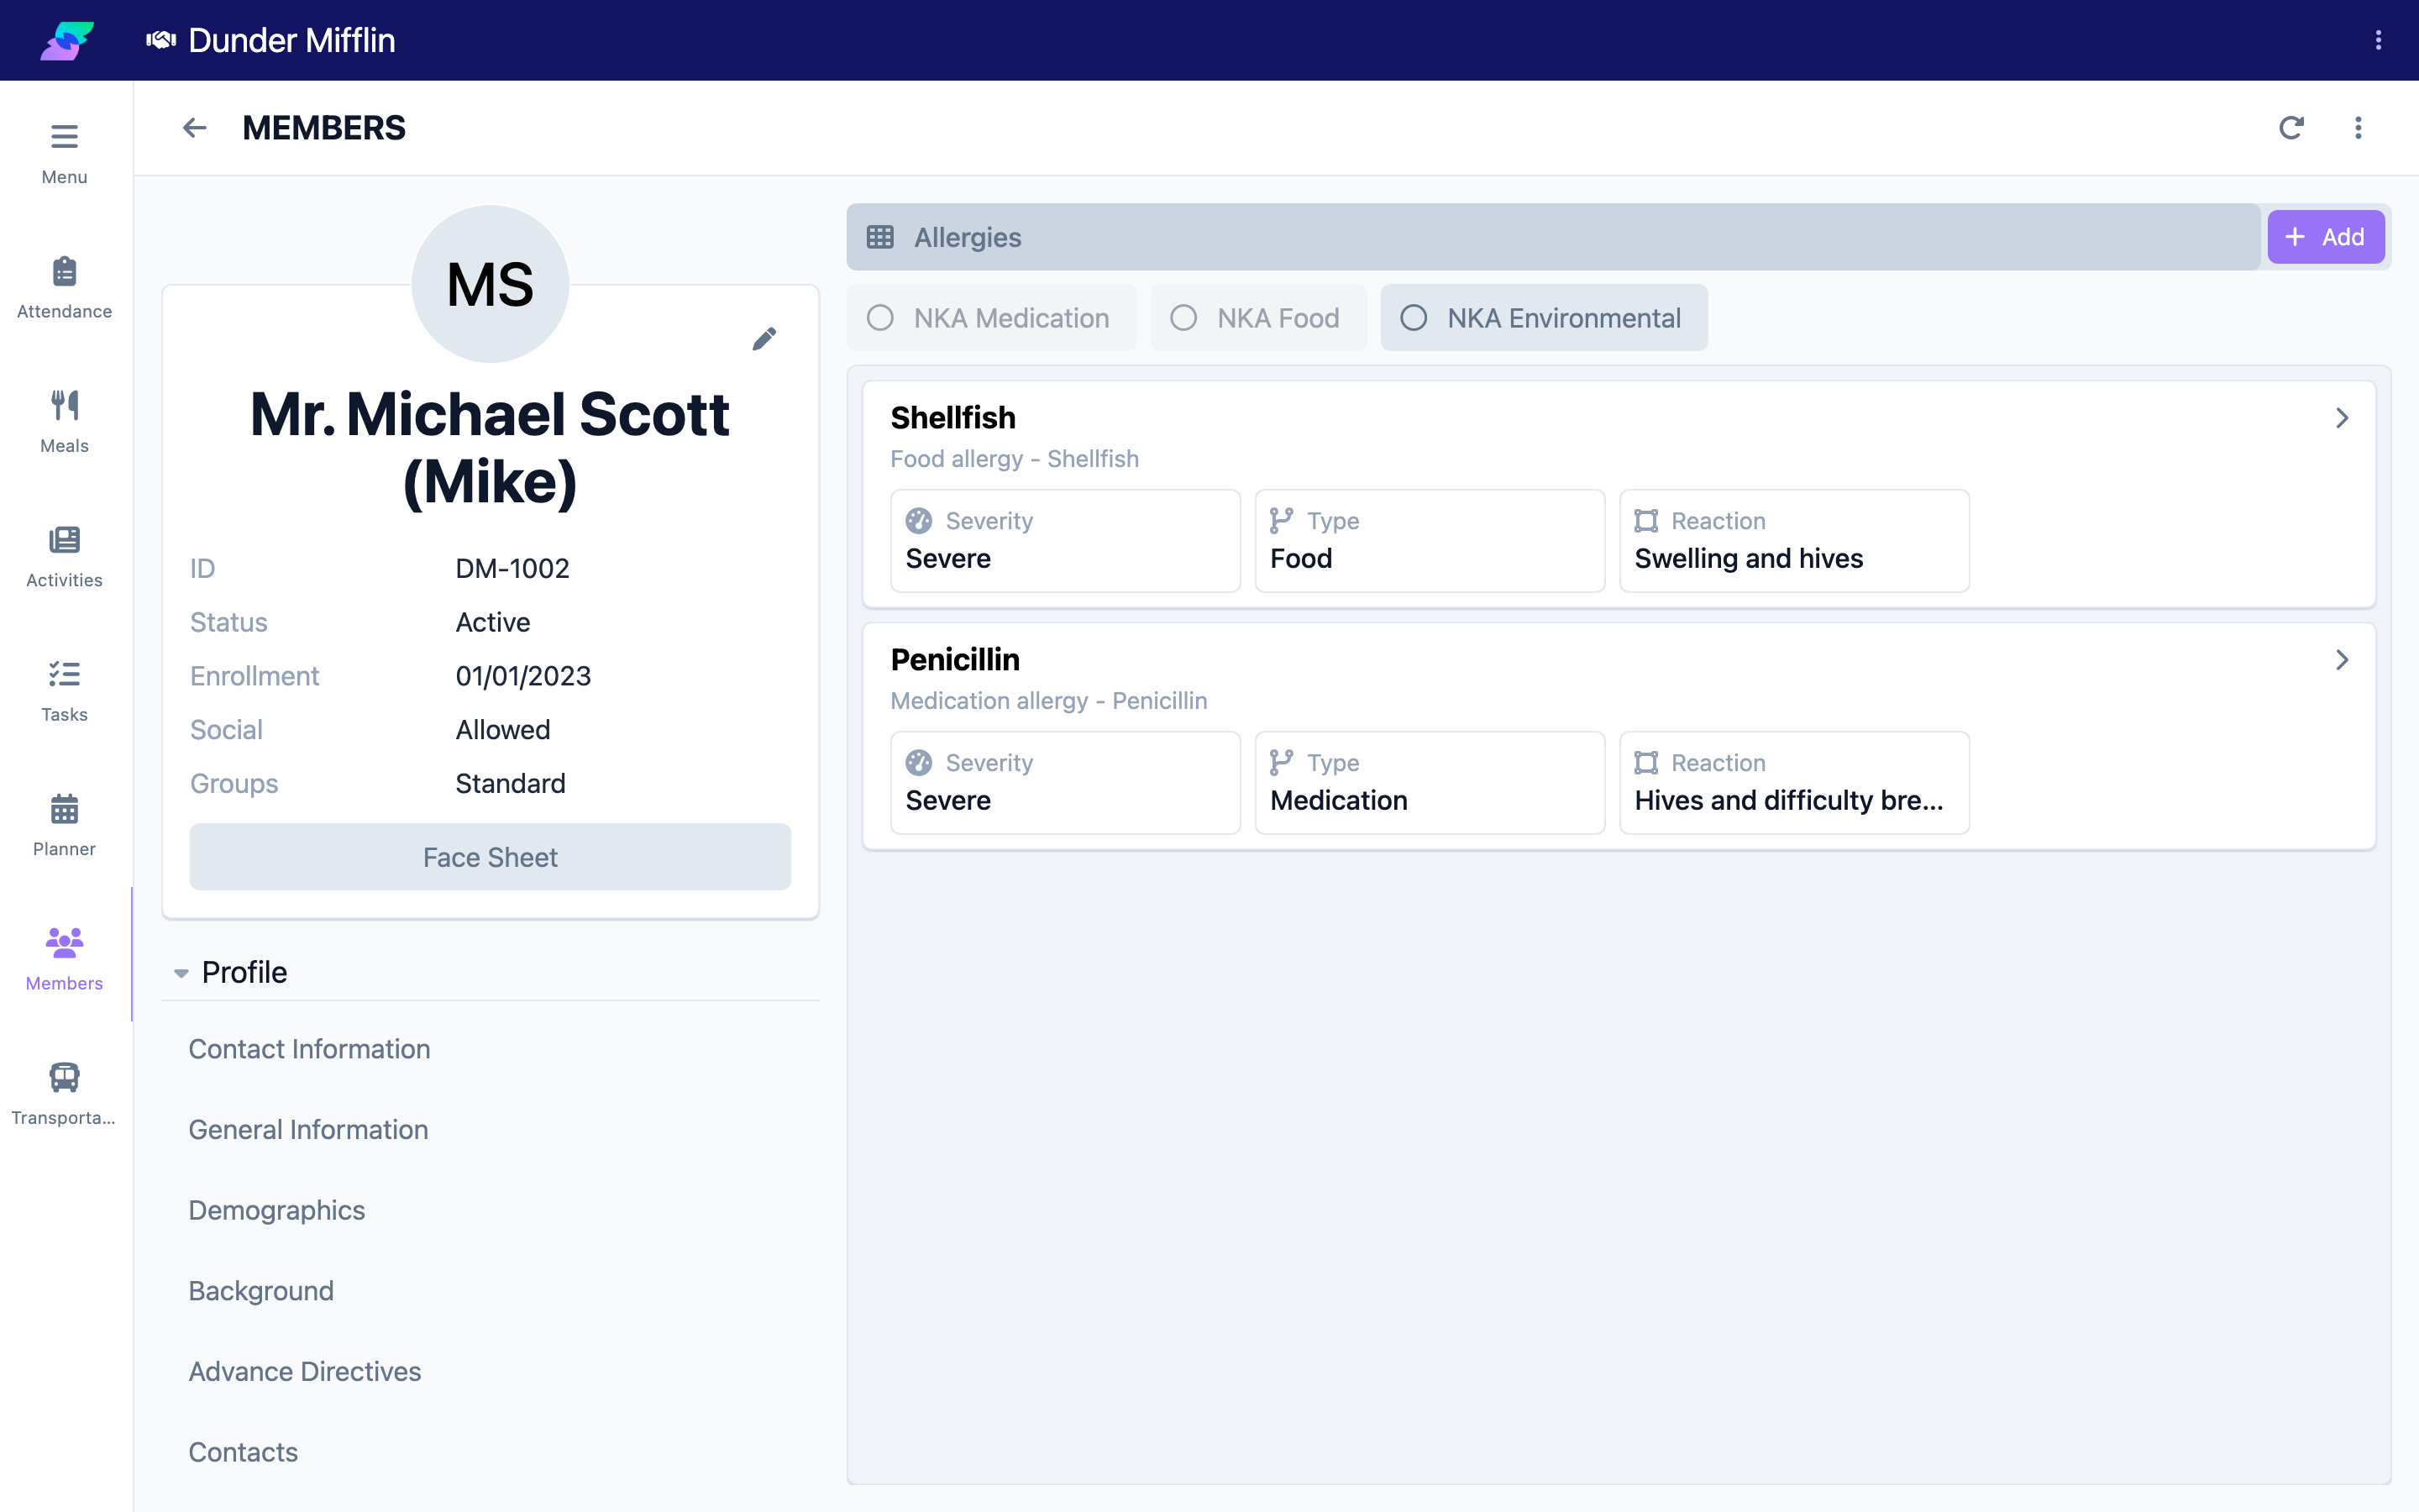This screenshot has width=2419, height=1512.
Task: Open Advance Directives
Action: [x=305, y=1372]
